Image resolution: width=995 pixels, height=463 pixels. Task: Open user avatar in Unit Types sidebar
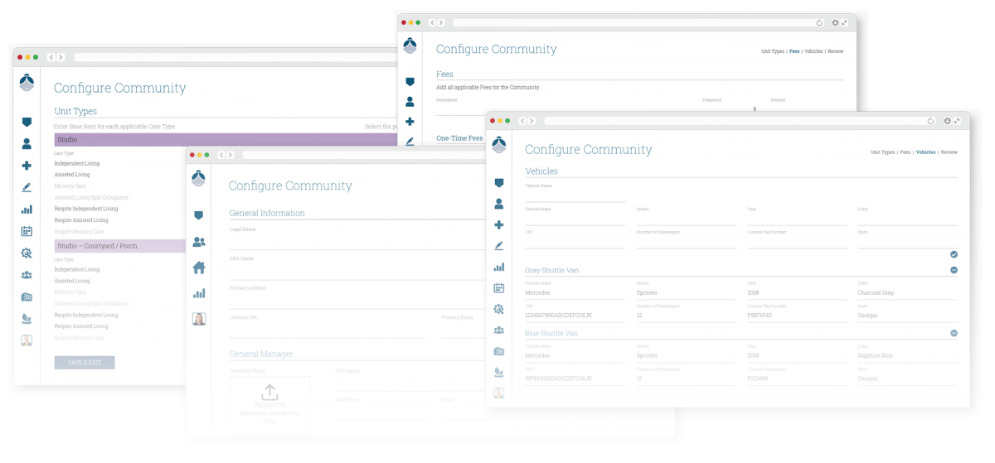(x=27, y=340)
